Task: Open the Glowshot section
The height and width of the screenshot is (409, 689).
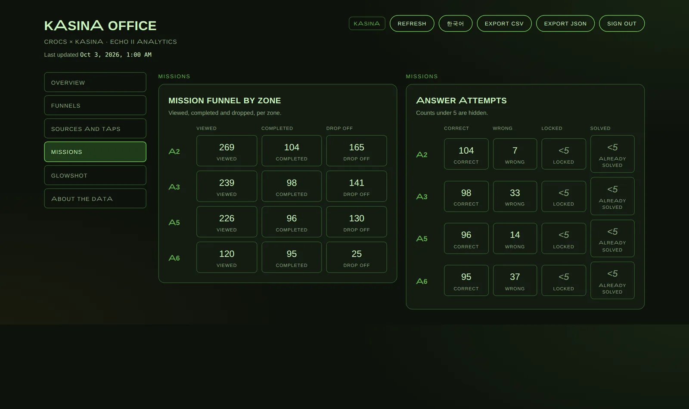Action: pos(95,175)
